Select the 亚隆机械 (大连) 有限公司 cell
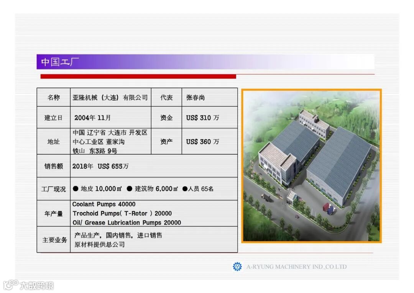The image size is (414, 293). point(111,97)
